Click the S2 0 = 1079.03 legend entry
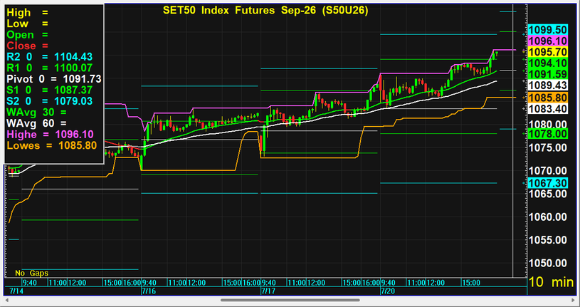Screen dimensions: 580x307 click(50, 101)
